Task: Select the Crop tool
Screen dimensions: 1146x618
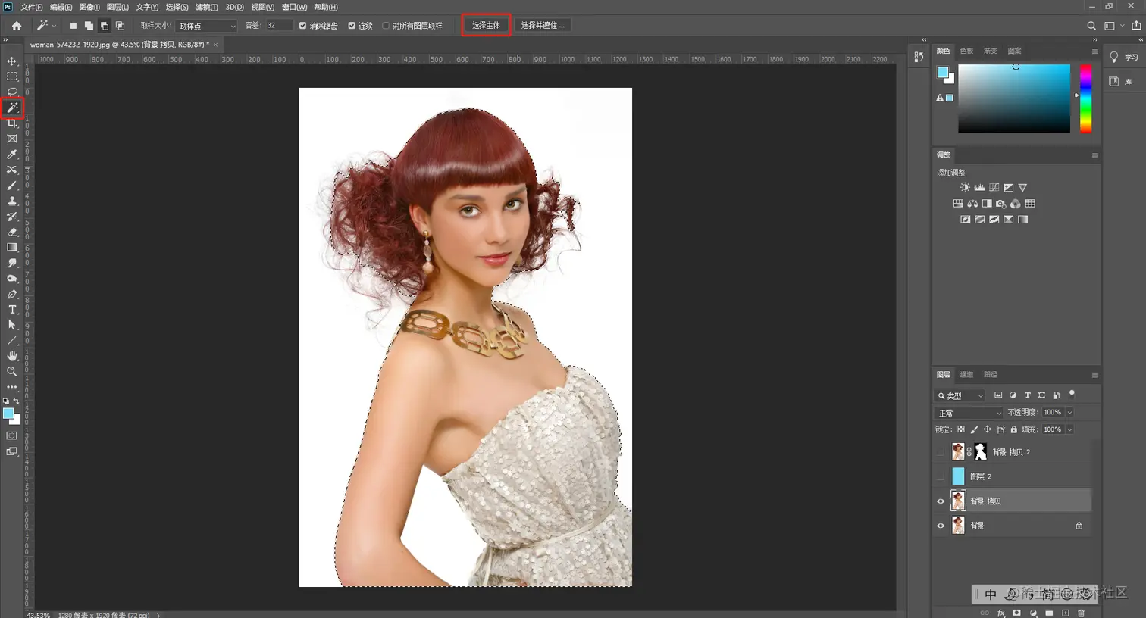Action: [x=11, y=123]
